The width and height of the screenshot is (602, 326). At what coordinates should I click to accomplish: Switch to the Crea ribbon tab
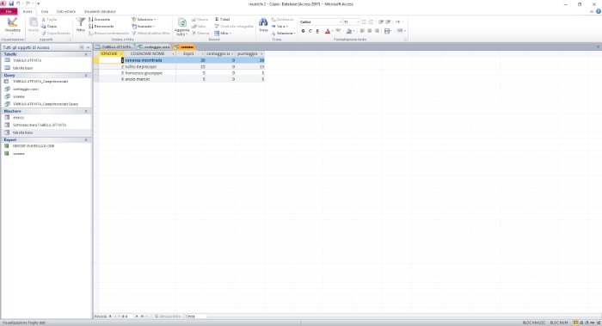(45, 11)
